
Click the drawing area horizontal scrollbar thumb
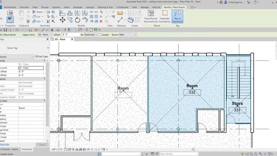(193, 149)
